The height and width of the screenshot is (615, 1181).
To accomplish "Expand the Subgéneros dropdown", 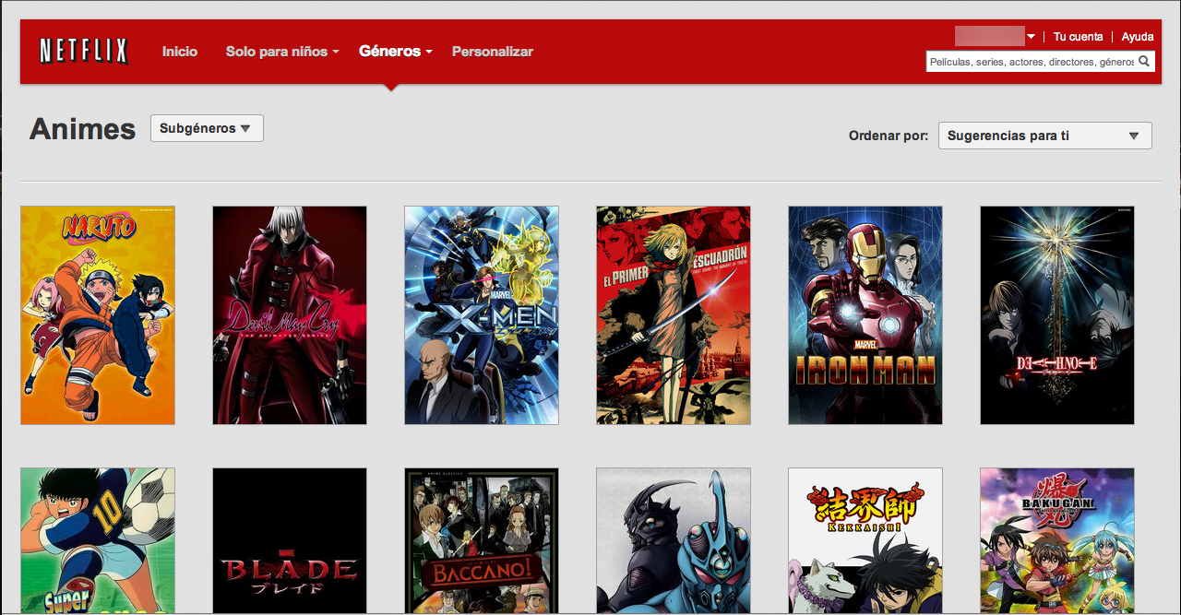I will click(206, 127).
